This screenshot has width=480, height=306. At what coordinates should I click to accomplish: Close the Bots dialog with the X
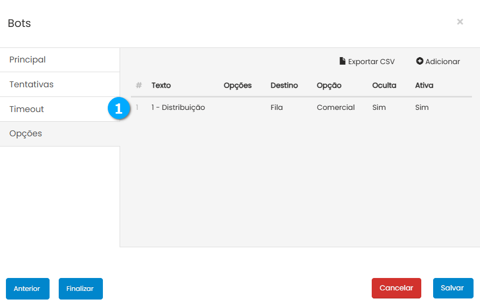[x=460, y=22]
